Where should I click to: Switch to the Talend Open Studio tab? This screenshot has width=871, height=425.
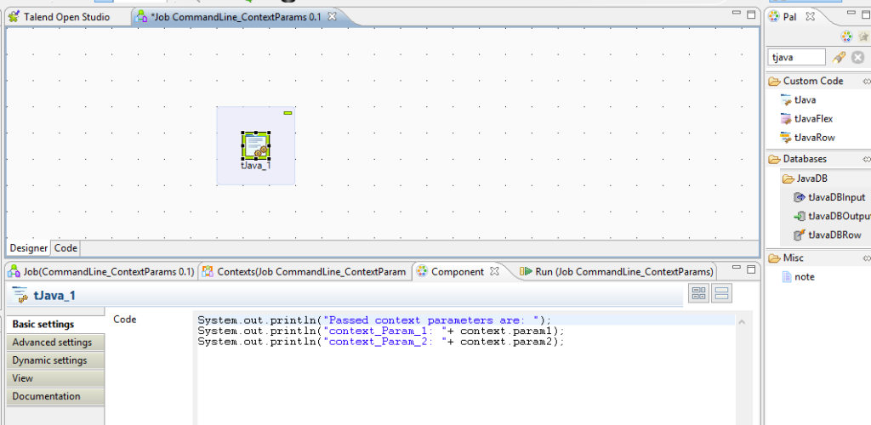pyautogui.click(x=66, y=17)
